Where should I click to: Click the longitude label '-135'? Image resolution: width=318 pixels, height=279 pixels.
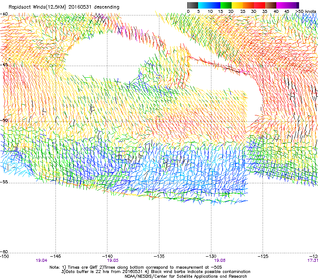[x=159, y=256]
